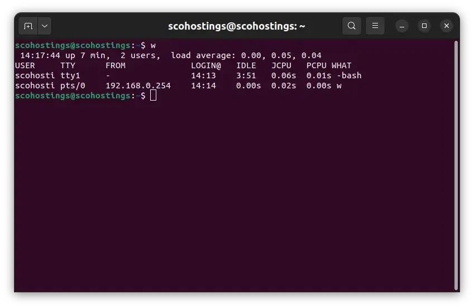Close the terminal window
The height and width of the screenshot is (308, 474).
coord(447,26)
